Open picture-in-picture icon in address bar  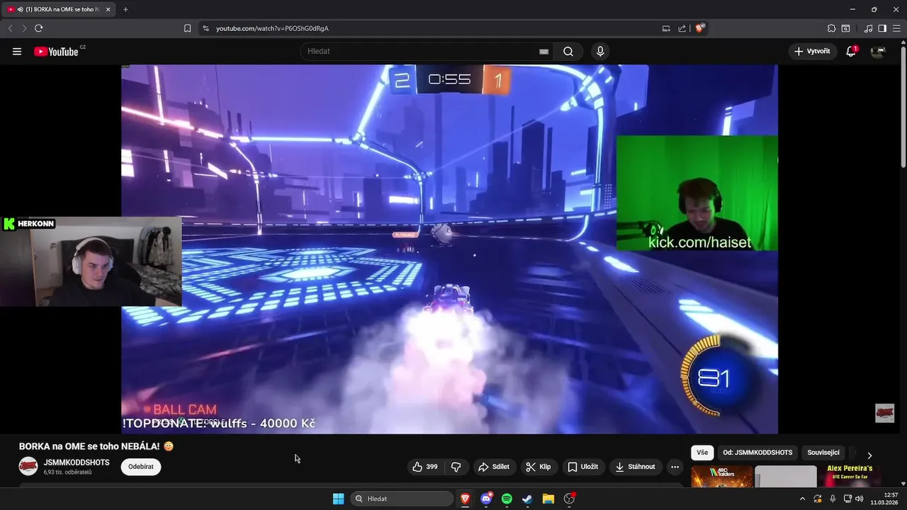click(666, 28)
